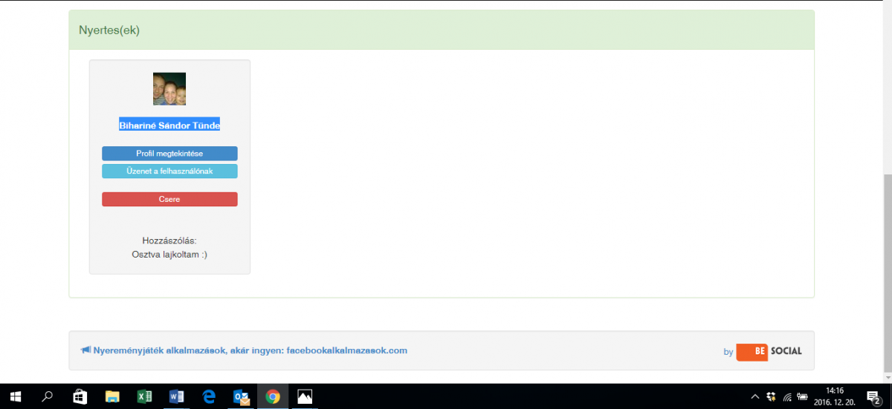Click the taskbar search magnifier icon

(48, 396)
